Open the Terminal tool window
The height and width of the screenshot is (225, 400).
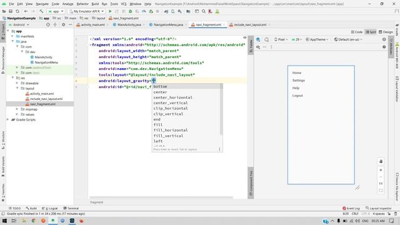[x=71, y=208]
